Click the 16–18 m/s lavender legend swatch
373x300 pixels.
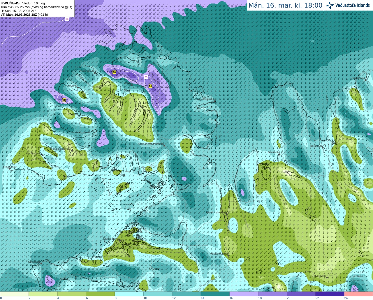pyautogui.click(x=244, y=294)
